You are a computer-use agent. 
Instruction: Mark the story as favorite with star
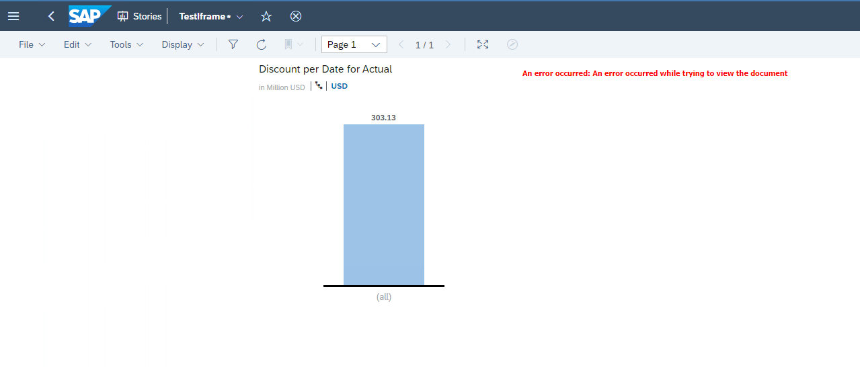(266, 16)
